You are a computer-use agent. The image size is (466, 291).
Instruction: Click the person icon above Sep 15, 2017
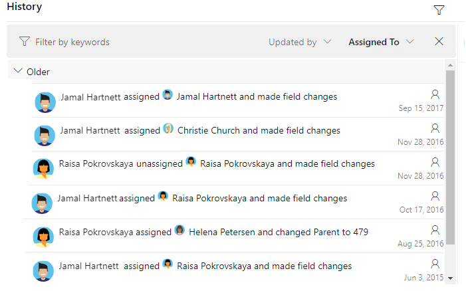(x=435, y=94)
